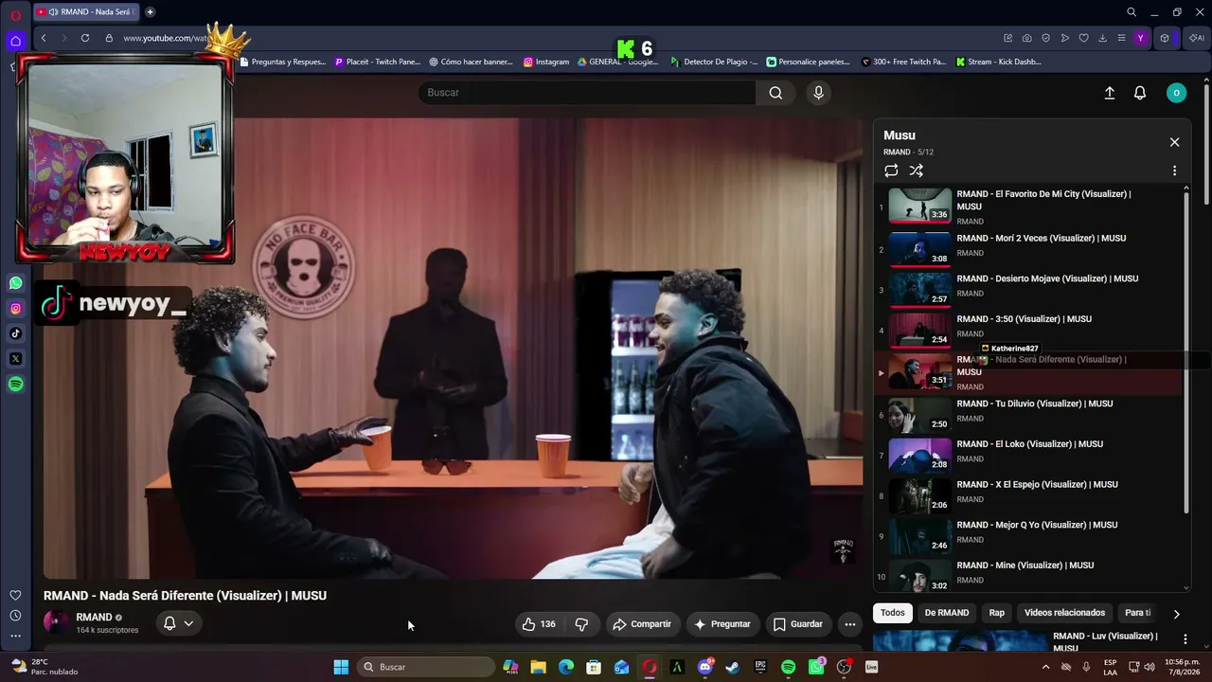Open Musu playlist three-dot options
This screenshot has height=682, width=1212.
pyautogui.click(x=1174, y=170)
